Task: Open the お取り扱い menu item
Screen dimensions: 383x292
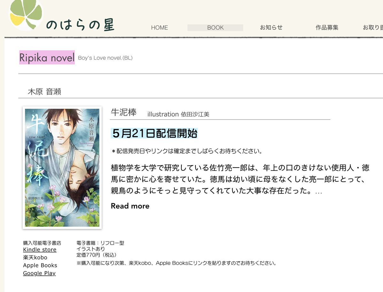Action: [x=373, y=28]
